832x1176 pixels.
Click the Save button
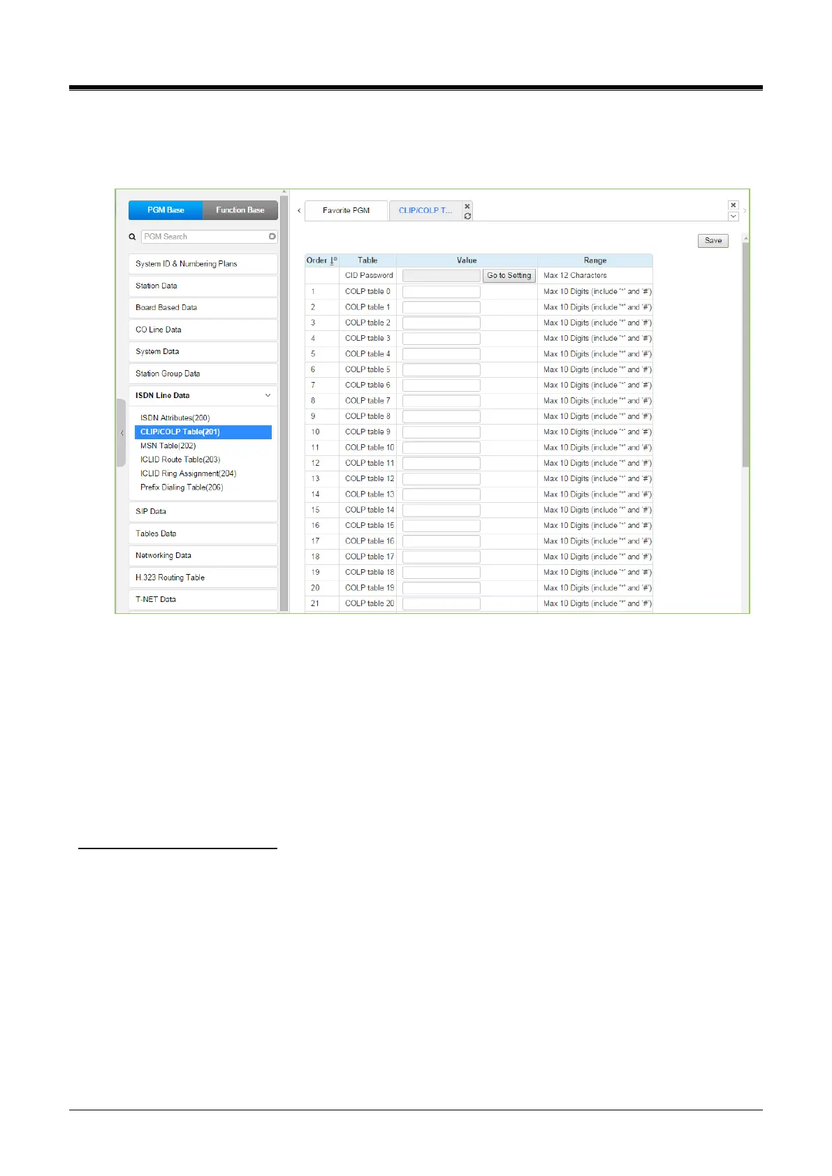click(713, 241)
